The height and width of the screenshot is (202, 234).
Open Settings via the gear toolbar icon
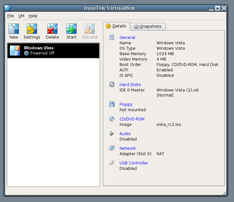[x=32, y=29]
